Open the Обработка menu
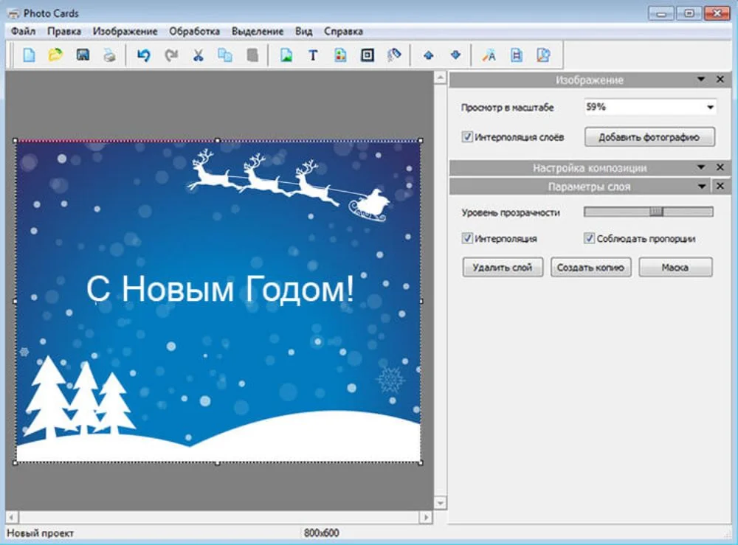 click(194, 32)
